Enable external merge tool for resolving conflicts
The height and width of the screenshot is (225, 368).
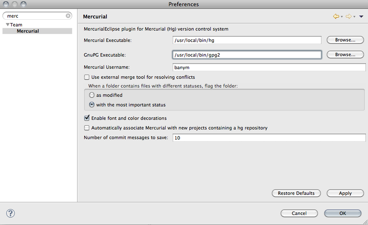coord(87,77)
